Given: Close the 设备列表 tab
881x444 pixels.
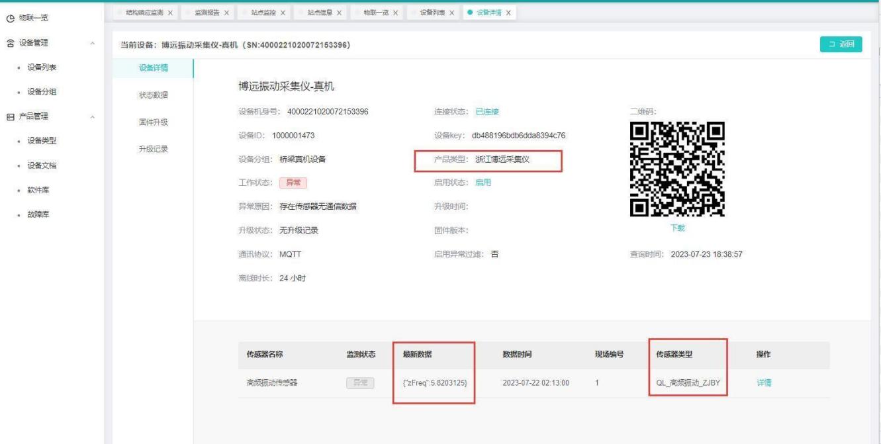Looking at the screenshot, I should 452,13.
